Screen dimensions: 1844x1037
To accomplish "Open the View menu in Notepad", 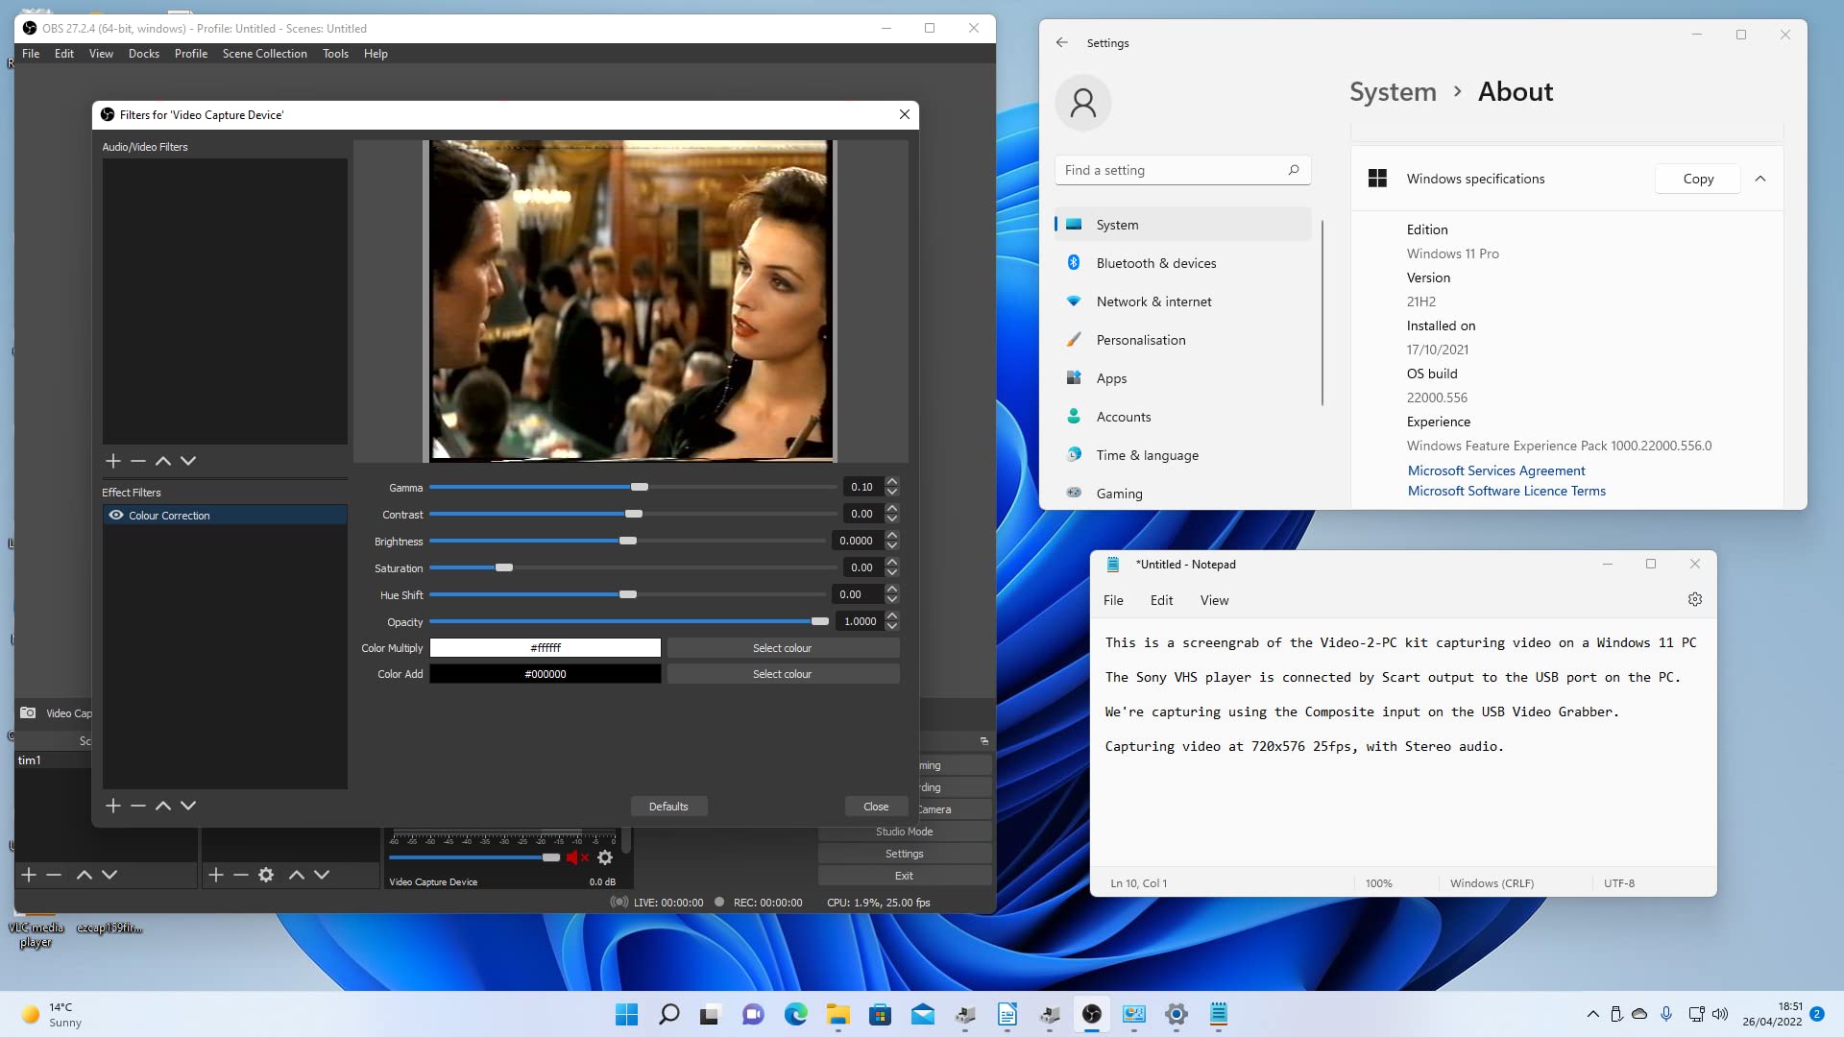I will (x=1214, y=600).
